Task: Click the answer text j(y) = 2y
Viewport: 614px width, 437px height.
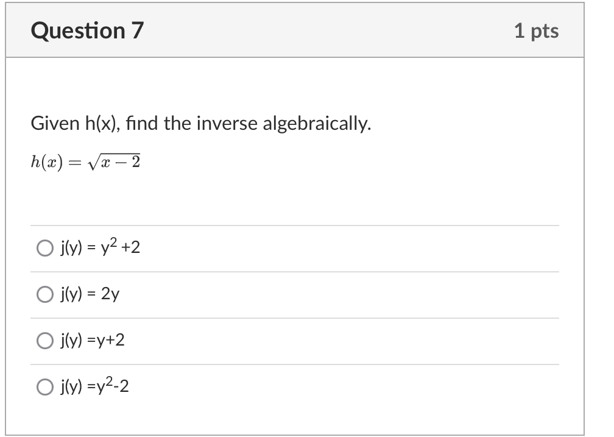Action: pos(89,294)
